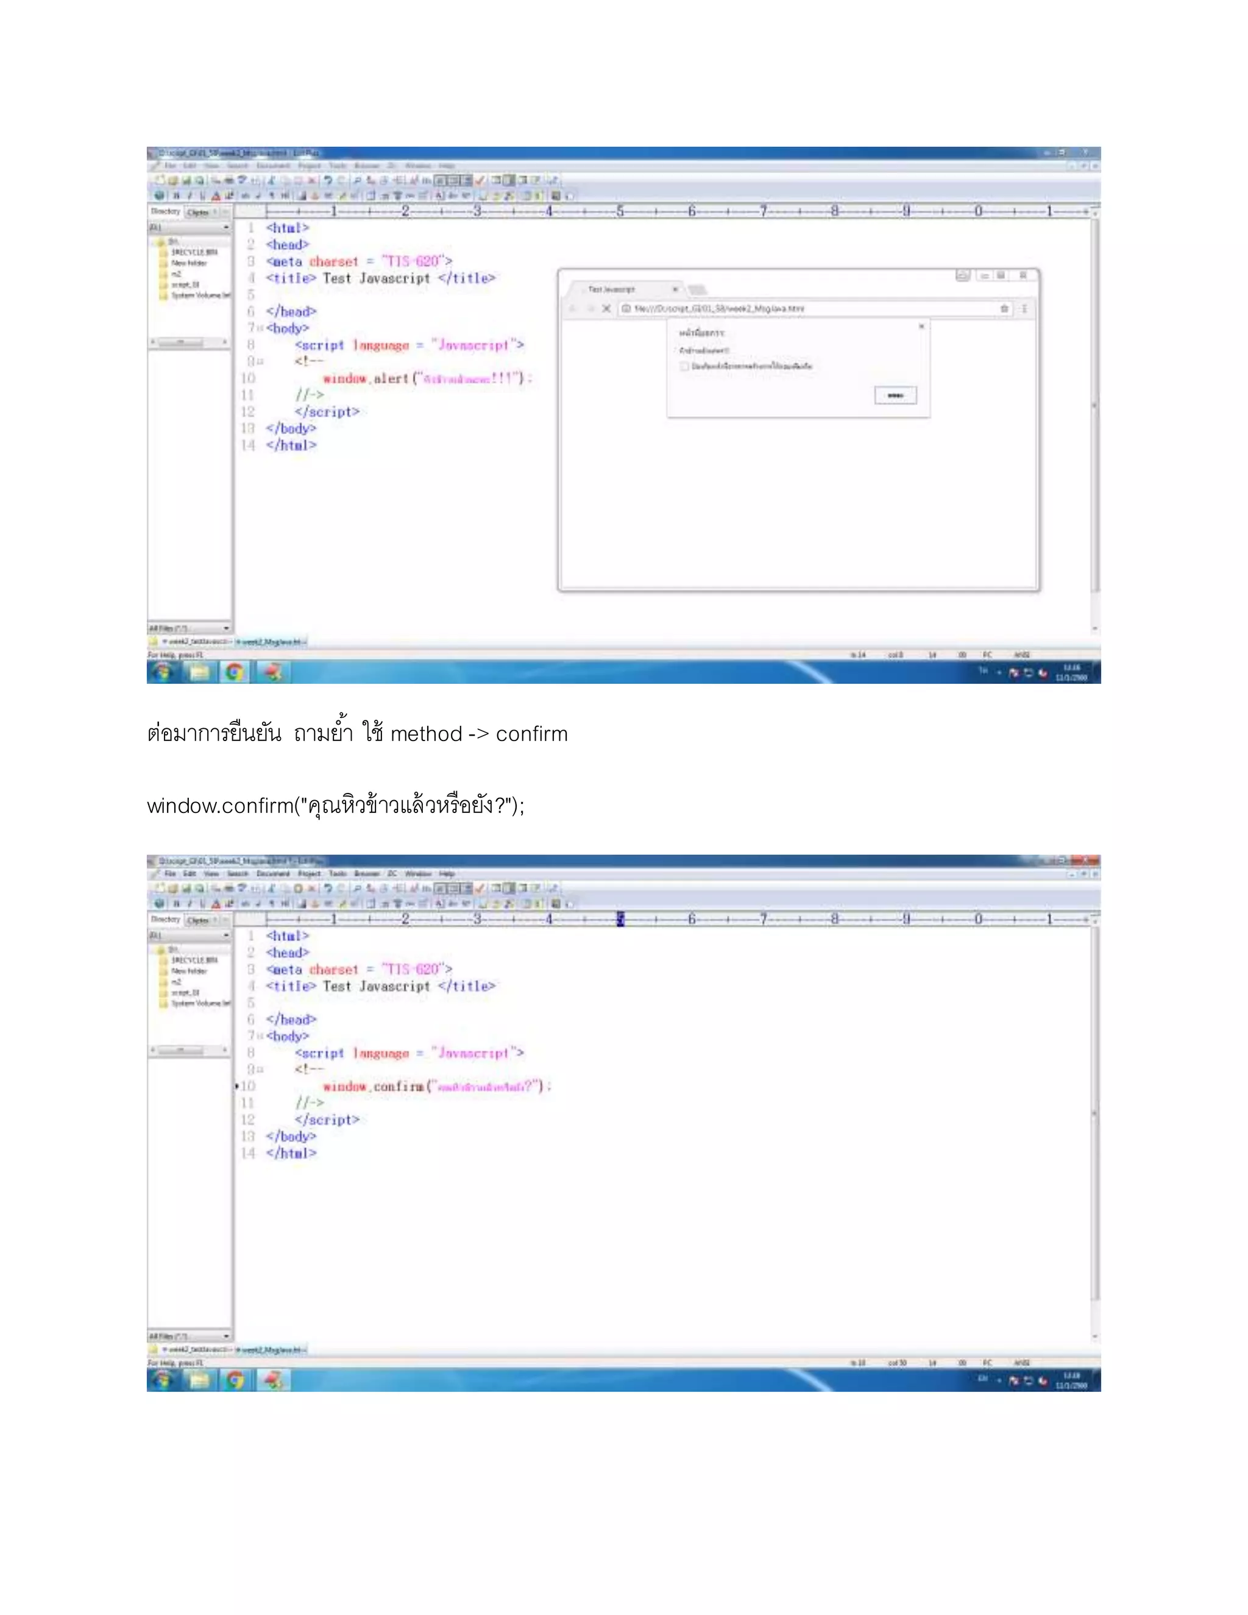Close the Test Javascript Chrome tab
1248x1615 pixels.
click(675, 289)
